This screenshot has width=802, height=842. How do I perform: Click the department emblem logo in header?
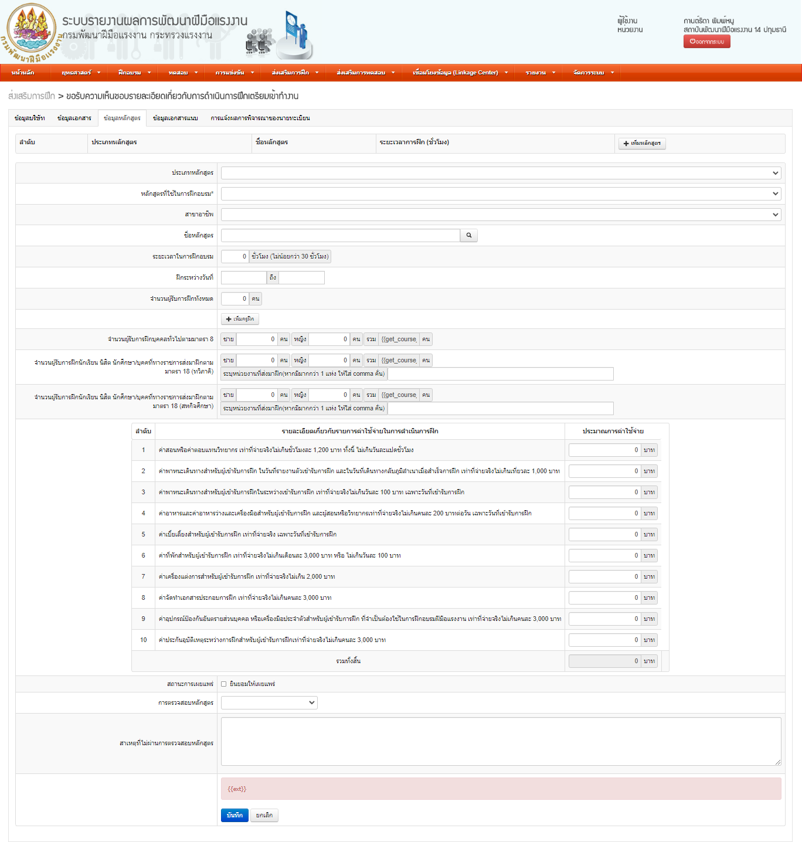31,32
